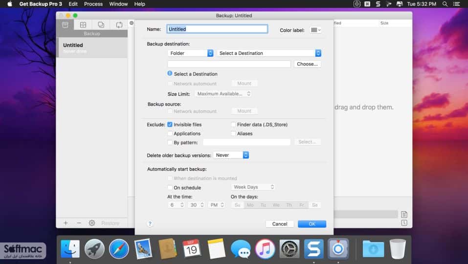Open the Get Backup Pro 3 menu
The width and height of the screenshot is (468, 264).
pyautogui.click(x=41, y=4)
